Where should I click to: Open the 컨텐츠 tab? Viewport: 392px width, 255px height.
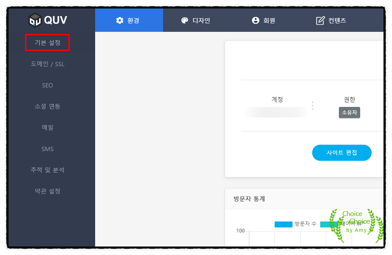click(331, 20)
